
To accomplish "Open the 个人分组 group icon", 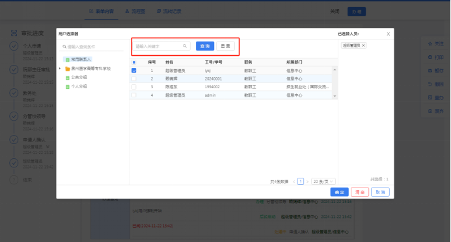I will click(x=67, y=86).
